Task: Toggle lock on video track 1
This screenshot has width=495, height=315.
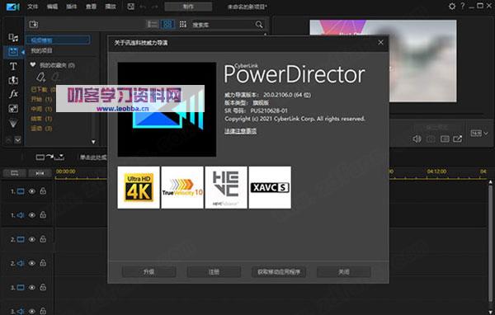Action: click(x=43, y=190)
